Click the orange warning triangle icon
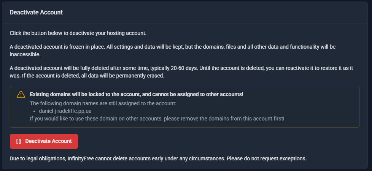372x171 pixels. point(21,95)
